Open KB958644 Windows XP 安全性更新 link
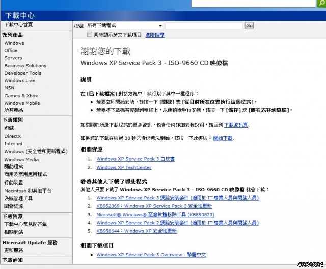326x269 pixels. [x=137, y=231]
